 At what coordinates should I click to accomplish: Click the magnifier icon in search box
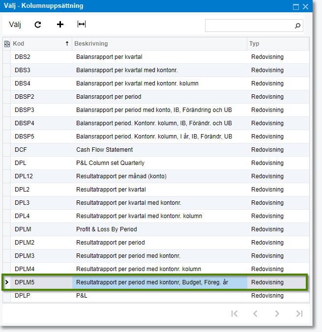[x=297, y=26]
